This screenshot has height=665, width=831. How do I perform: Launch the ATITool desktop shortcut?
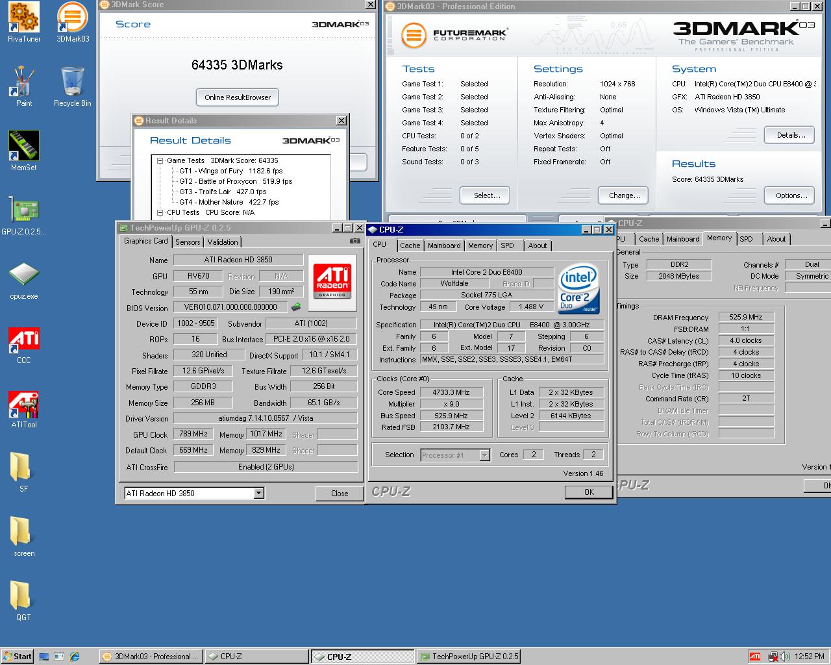click(24, 409)
